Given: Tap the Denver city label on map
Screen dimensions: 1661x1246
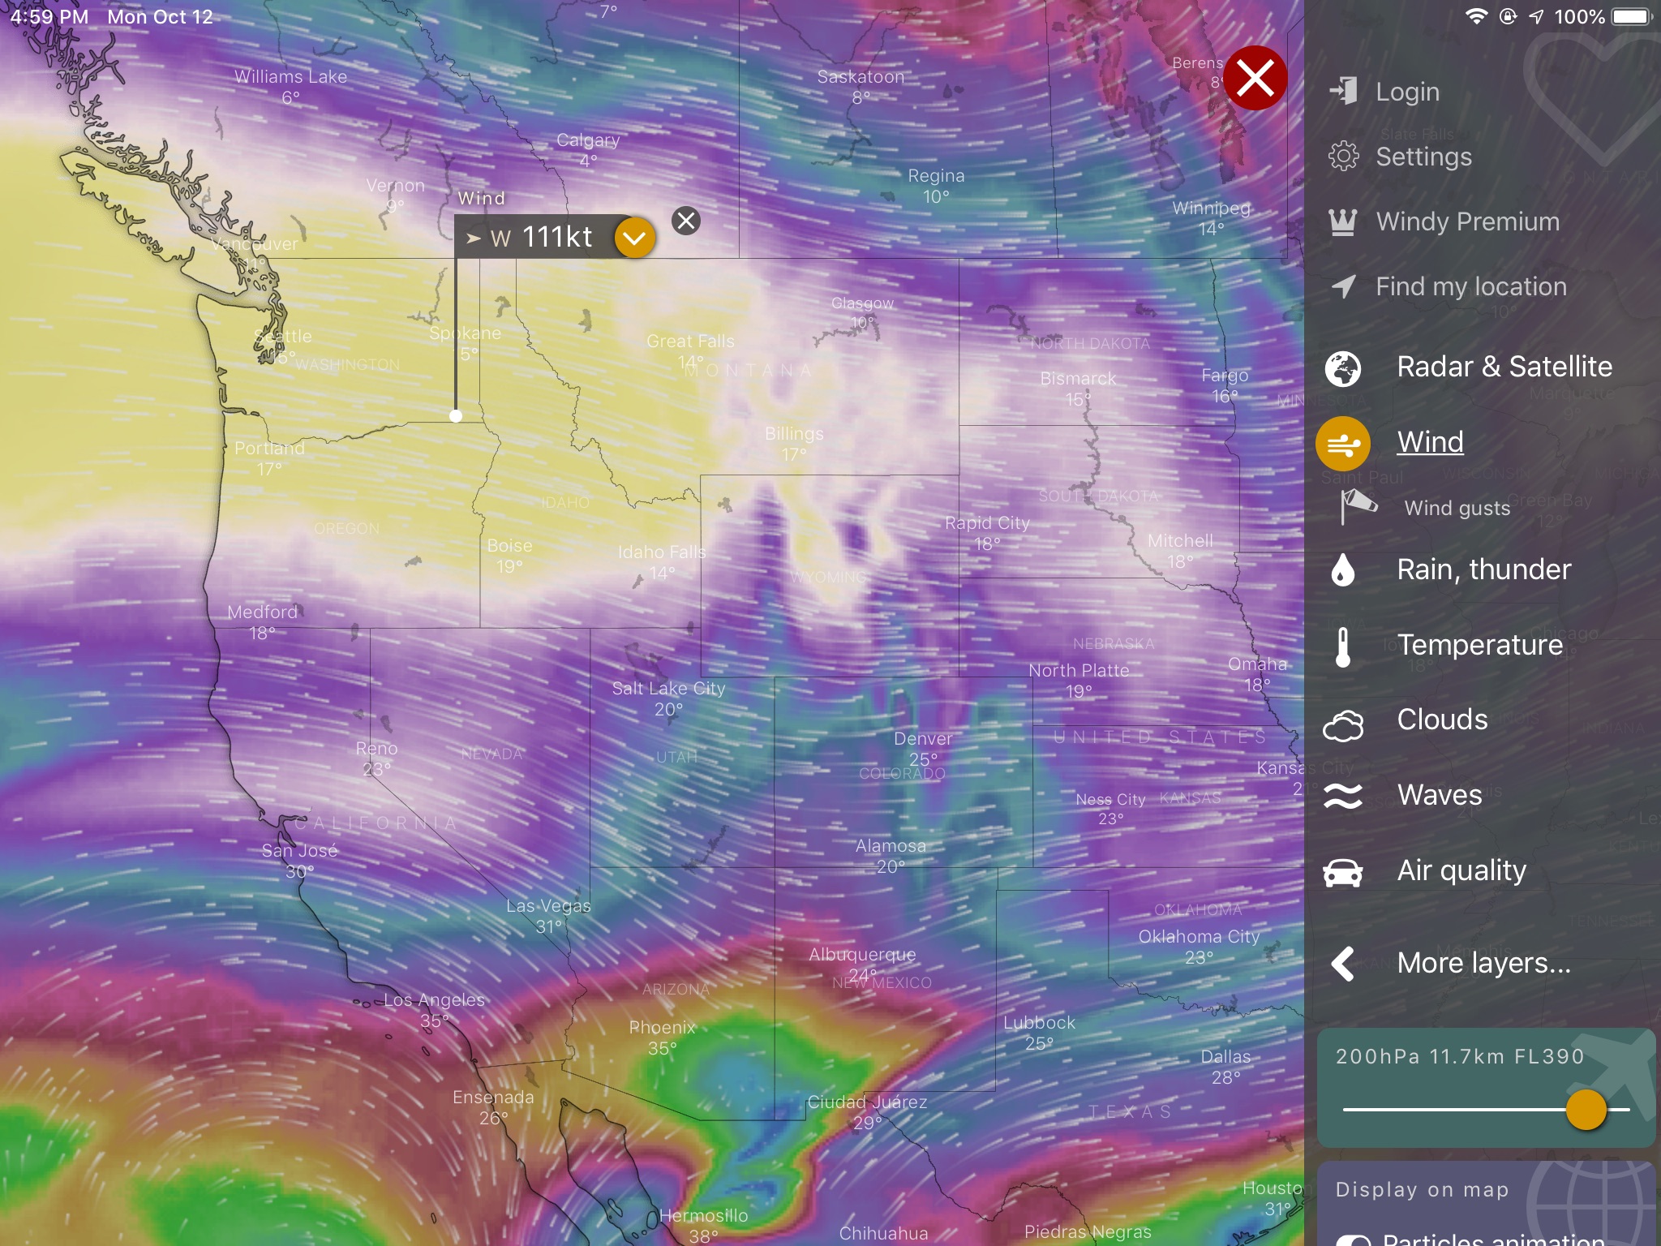Looking at the screenshot, I should point(922,739).
